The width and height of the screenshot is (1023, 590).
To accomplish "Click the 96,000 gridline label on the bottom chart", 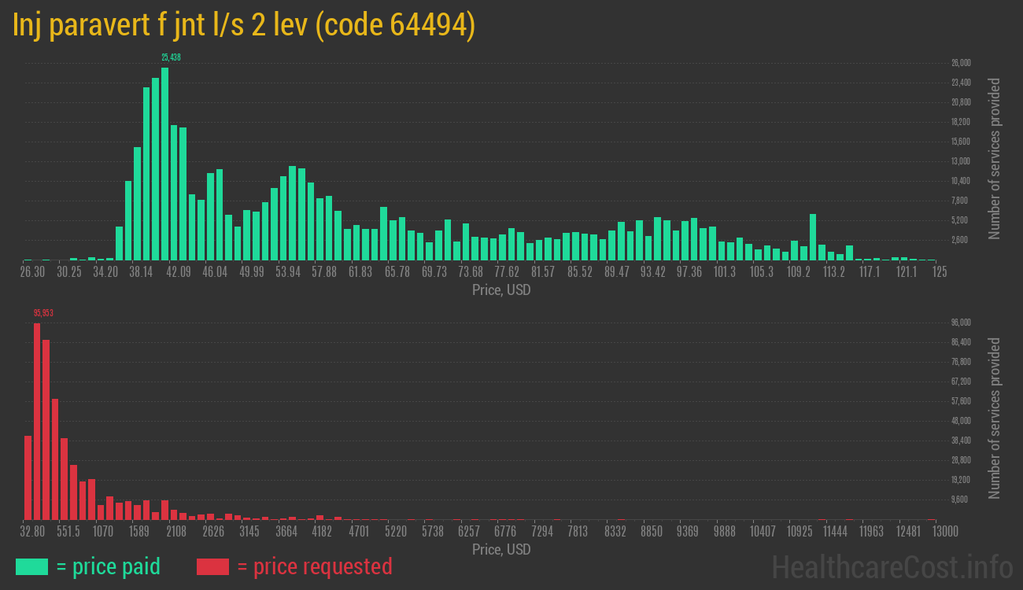I will pos(961,323).
